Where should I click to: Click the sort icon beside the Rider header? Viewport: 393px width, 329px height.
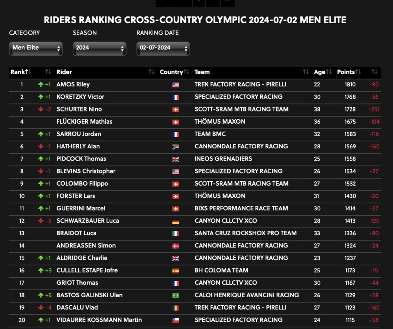pos(151,72)
